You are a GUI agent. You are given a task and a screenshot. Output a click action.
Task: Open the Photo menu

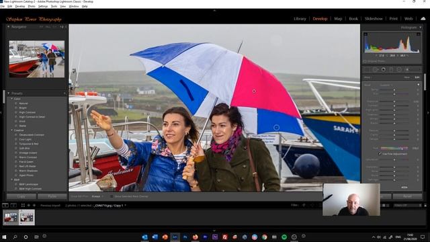pos(32,6)
